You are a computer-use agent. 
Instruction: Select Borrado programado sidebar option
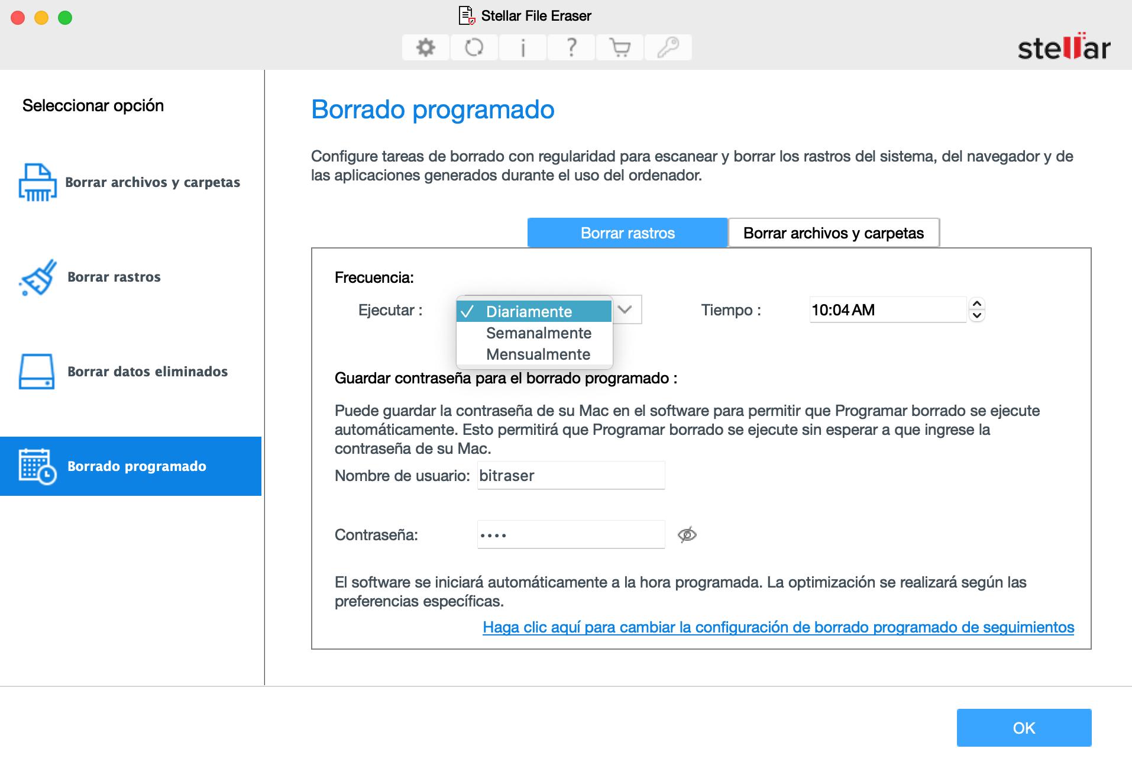(131, 466)
